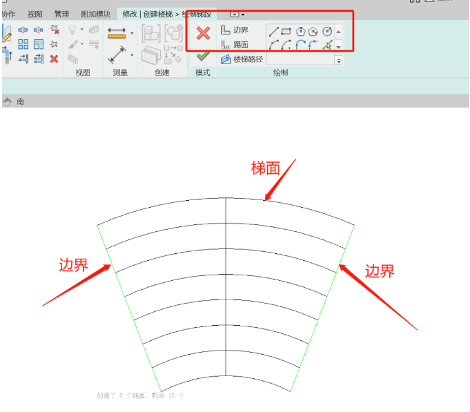
Task: Click the Trim/Extend Multiple Elements icon
Action: (39, 59)
